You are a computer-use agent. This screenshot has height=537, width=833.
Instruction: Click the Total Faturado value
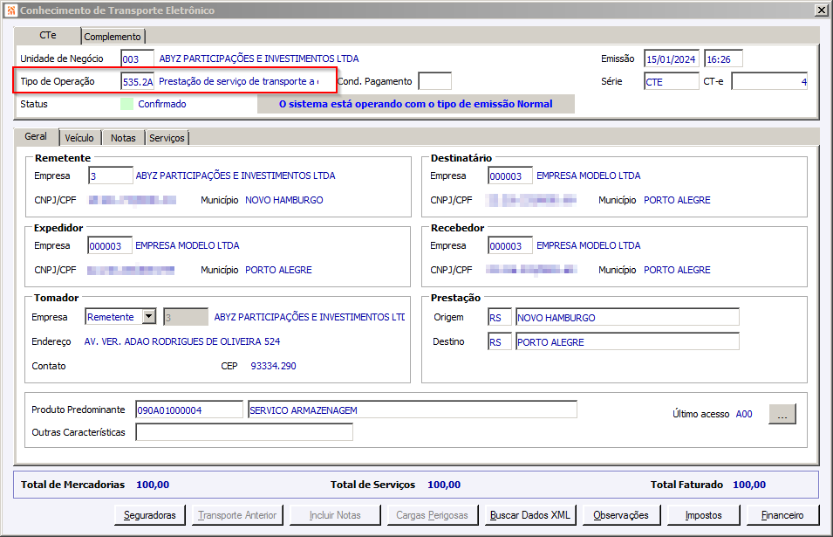coord(749,485)
